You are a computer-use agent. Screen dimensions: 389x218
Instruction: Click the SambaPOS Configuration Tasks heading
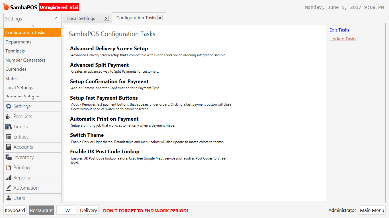tap(112, 34)
